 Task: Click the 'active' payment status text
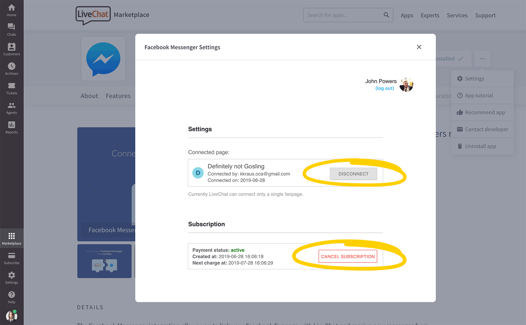coord(238,250)
